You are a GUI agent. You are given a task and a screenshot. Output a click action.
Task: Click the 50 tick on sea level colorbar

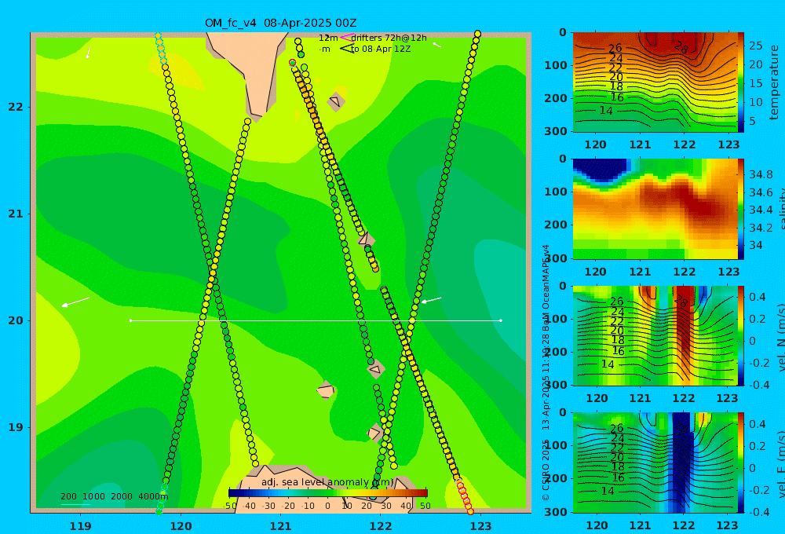coord(425,506)
